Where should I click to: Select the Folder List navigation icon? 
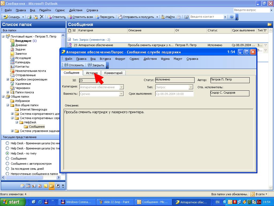pos(52,186)
